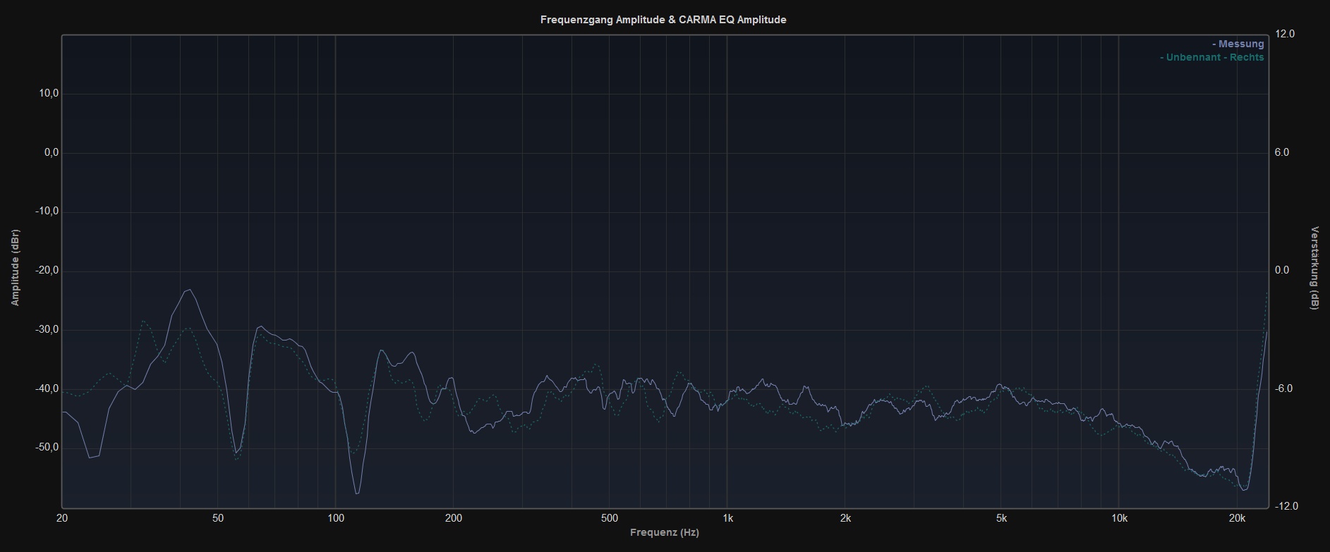Click the measurement curve peak near 42 Hz
This screenshot has height=552, width=1330.
coord(188,290)
